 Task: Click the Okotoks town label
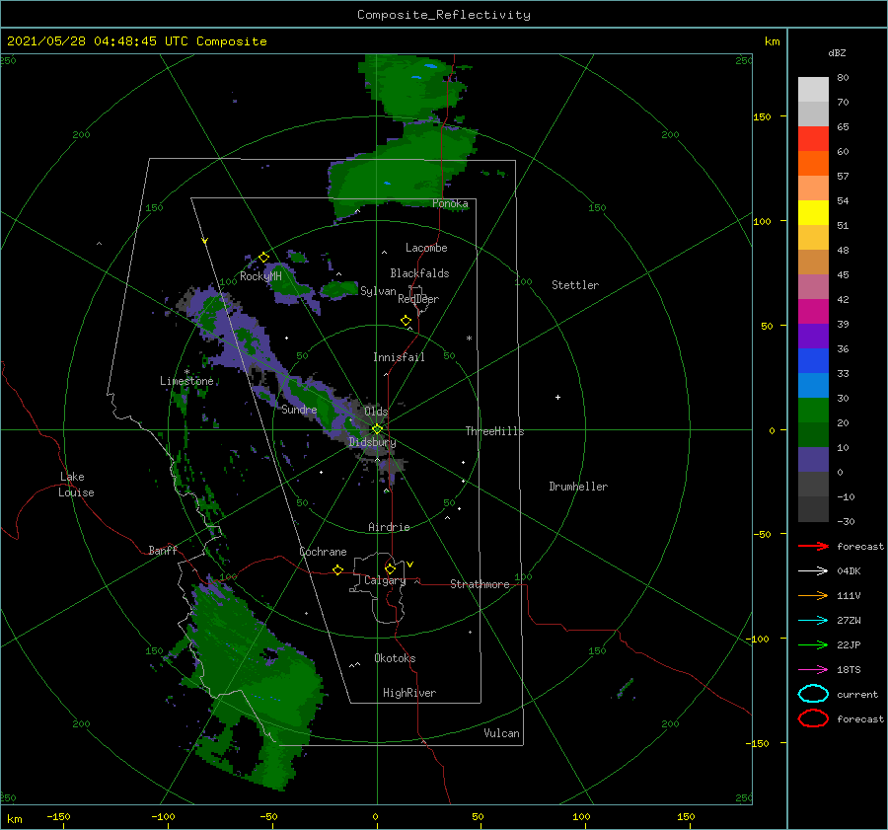click(x=395, y=658)
